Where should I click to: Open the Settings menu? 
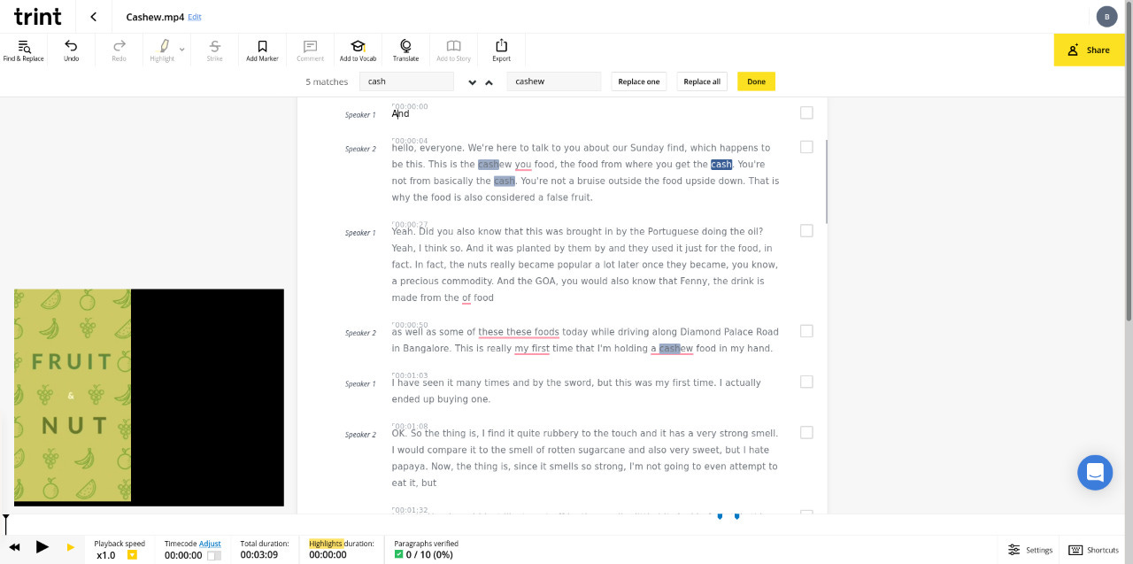click(1030, 550)
